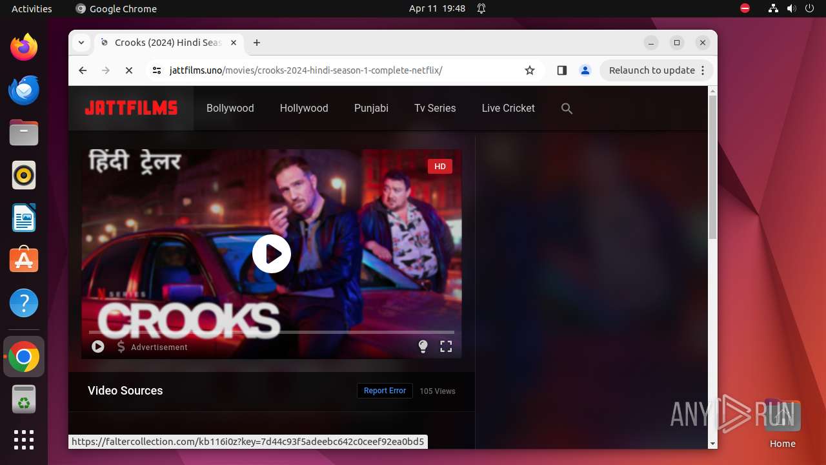Click the page vertical scrollbar
826x465 pixels.
tap(712, 168)
